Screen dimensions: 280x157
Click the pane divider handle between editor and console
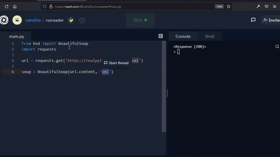tap(167, 93)
